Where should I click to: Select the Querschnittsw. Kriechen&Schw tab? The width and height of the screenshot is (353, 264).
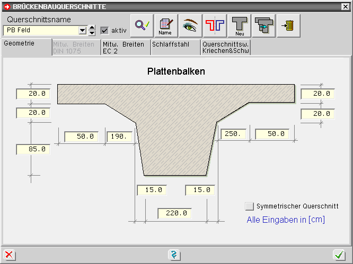point(226,48)
